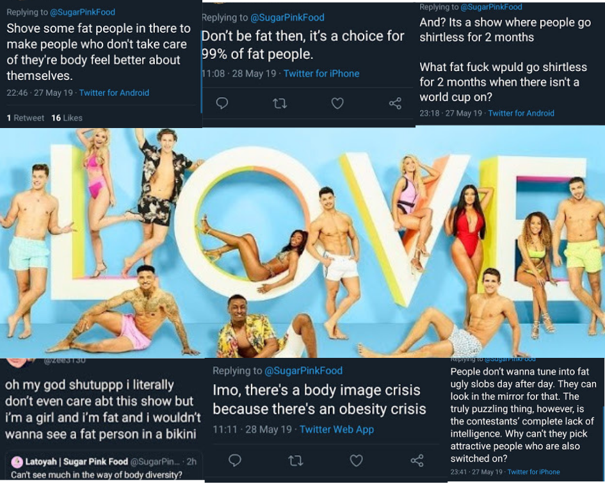The image size is (605, 484).
Task: Open 'Twitter Web App' source link
Action: pyautogui.click(x=337, y=429)
